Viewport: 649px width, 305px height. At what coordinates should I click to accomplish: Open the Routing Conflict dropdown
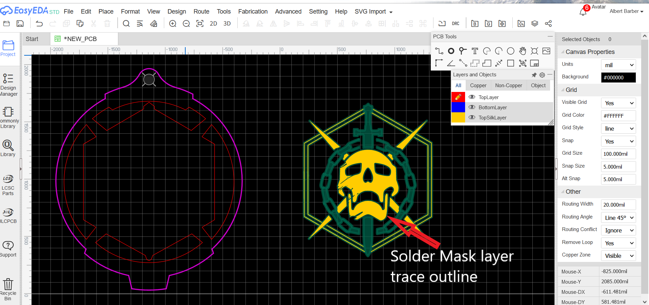coord(618,230)
